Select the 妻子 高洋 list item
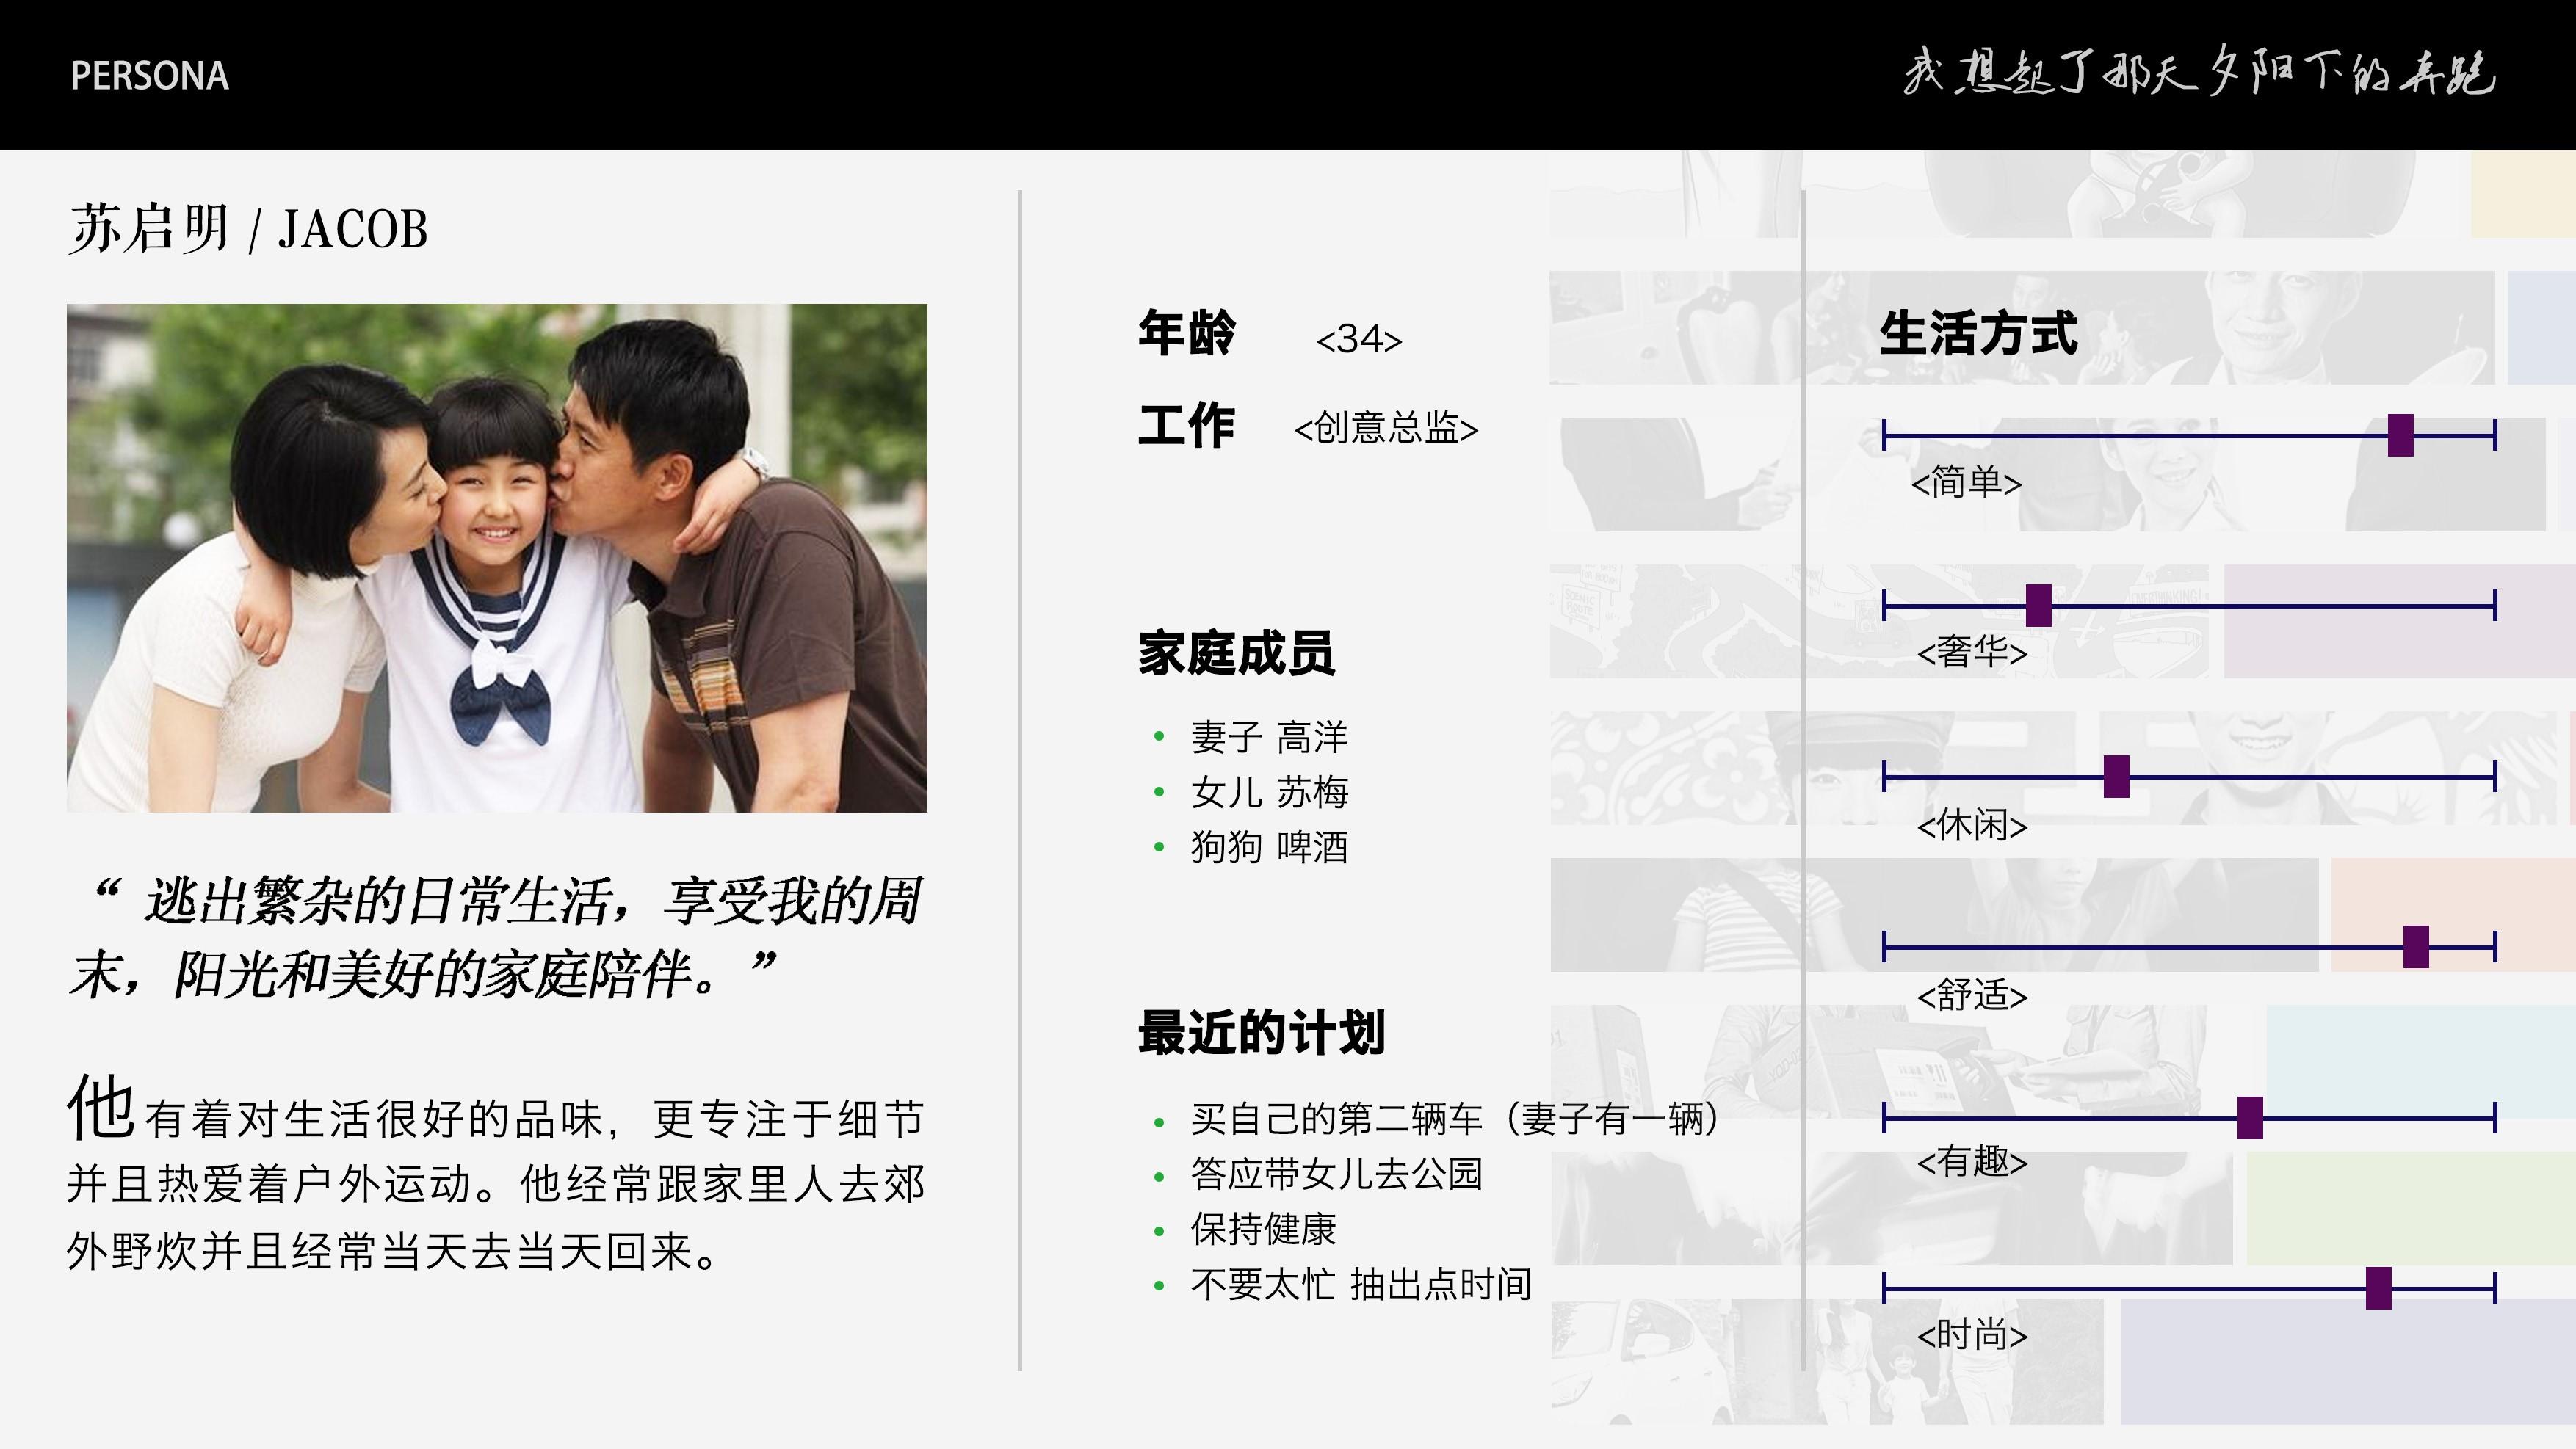 [x=1269, y=738]
